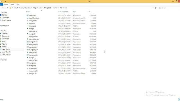Click the mongodecrypt application icon

28,39
